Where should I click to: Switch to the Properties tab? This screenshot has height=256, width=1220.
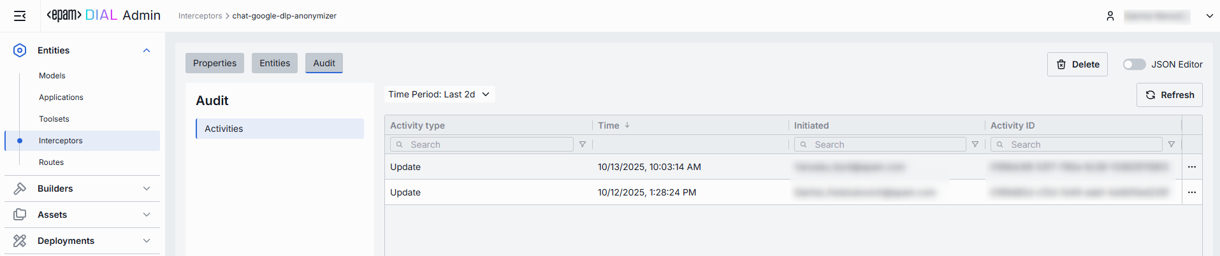[x=215, y=63]
